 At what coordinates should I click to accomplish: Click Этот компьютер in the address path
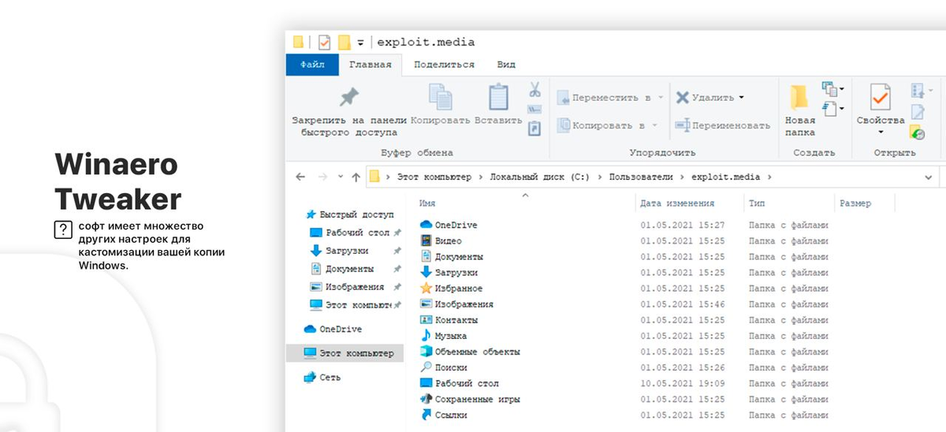click(x=434, y=177)
